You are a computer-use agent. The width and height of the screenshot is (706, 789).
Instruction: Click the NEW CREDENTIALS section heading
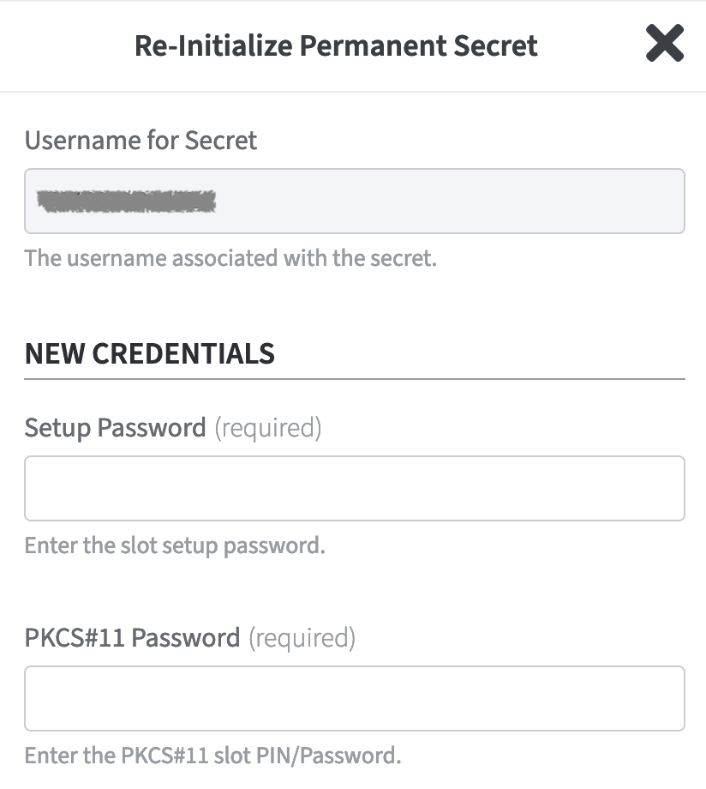[149, 353]
